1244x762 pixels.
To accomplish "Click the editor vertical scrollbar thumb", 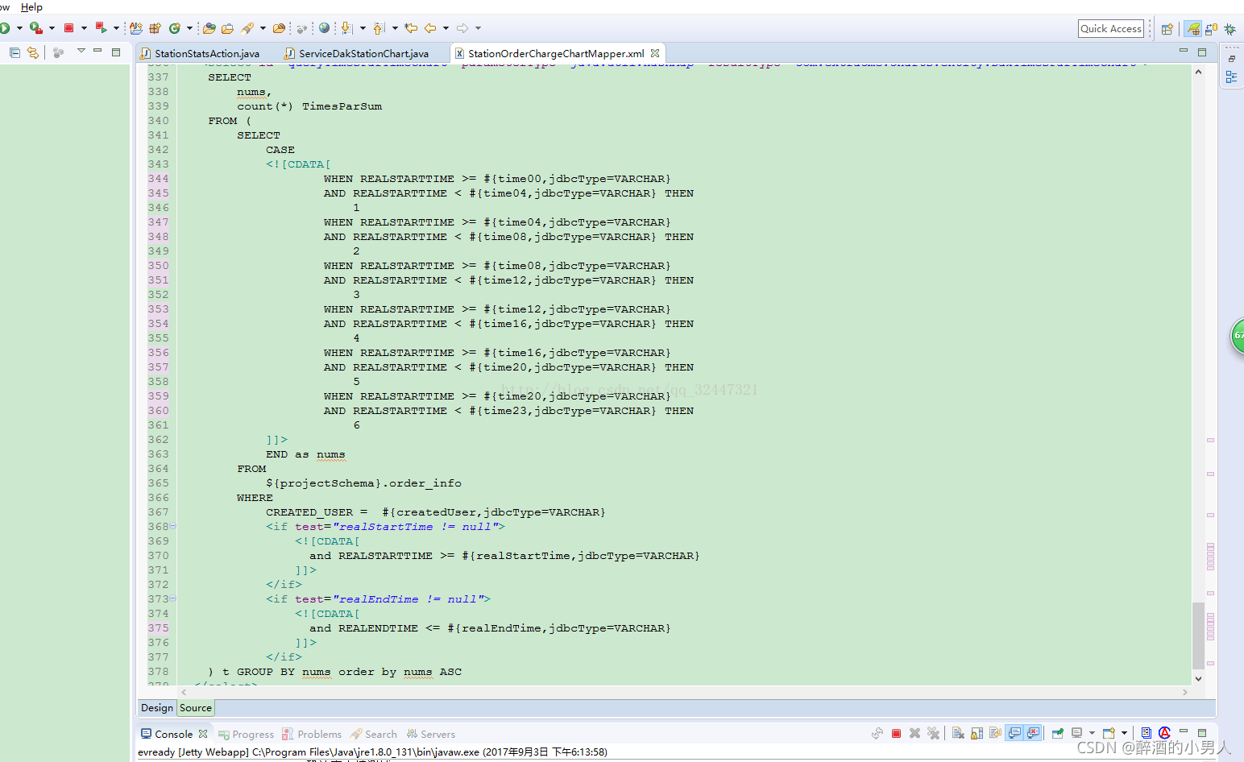I will point(1198,636).
